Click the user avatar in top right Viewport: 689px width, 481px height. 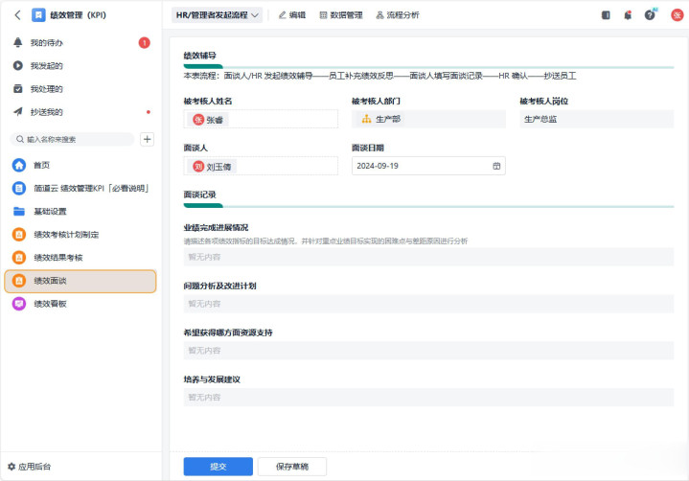coord(677,15)
